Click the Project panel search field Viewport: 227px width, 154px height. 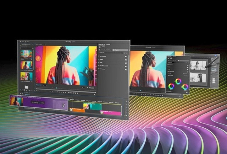coord(27,48)
